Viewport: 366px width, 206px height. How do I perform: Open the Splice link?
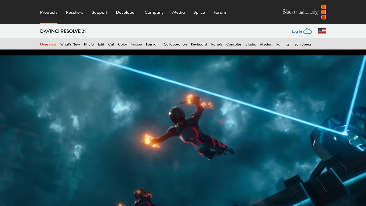(x=199, y=12)
